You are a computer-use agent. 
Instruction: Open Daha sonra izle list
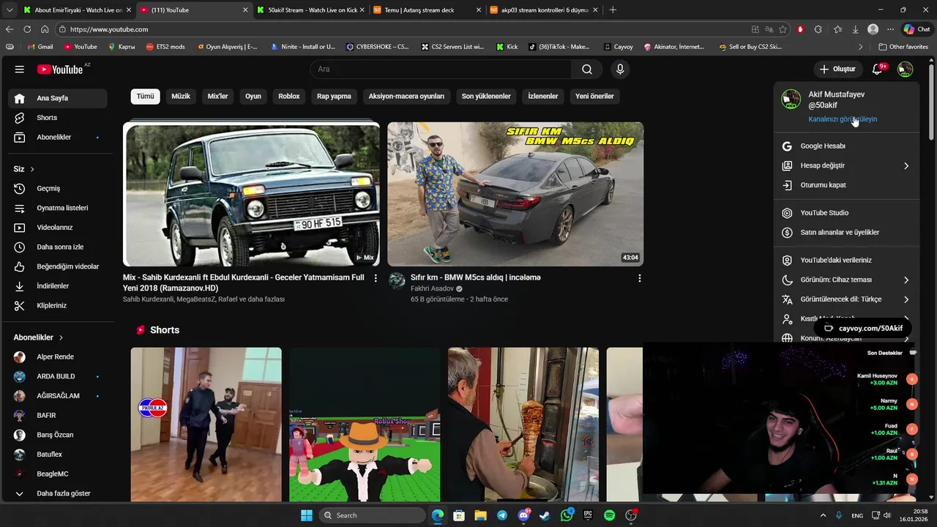tap(58, 247)
